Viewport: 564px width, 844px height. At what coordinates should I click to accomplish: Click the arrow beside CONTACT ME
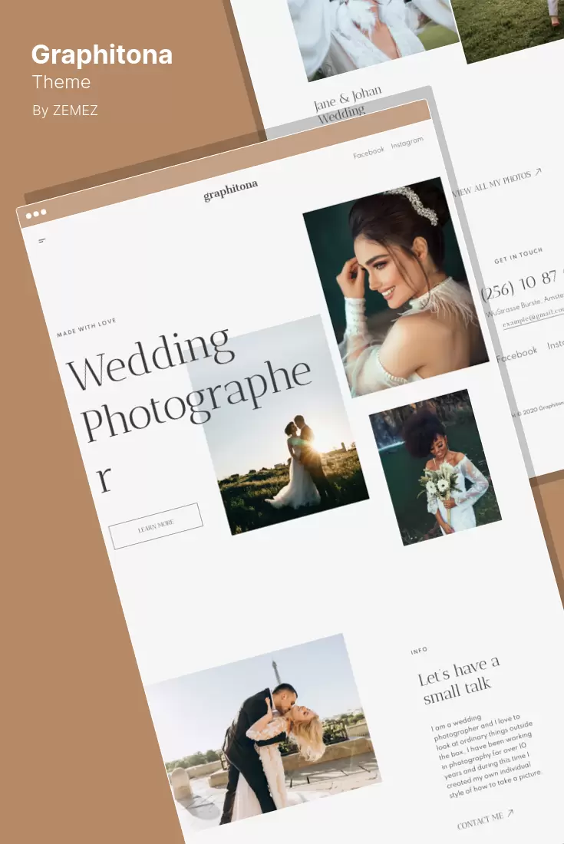click(x=510, y=813)
